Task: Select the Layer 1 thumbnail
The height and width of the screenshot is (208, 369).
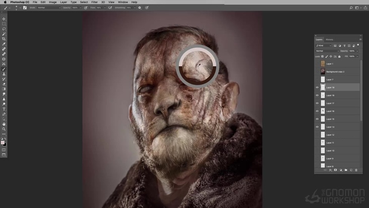Action: 323,64
